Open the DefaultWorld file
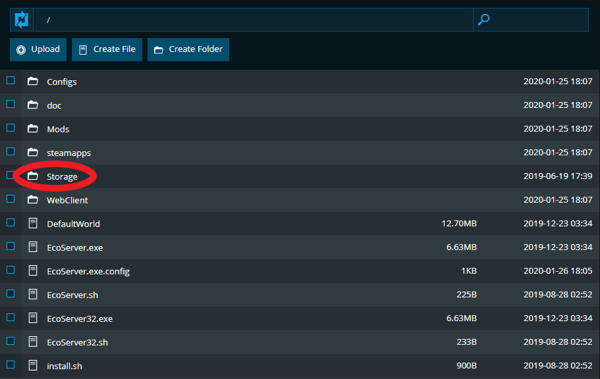 74,224
